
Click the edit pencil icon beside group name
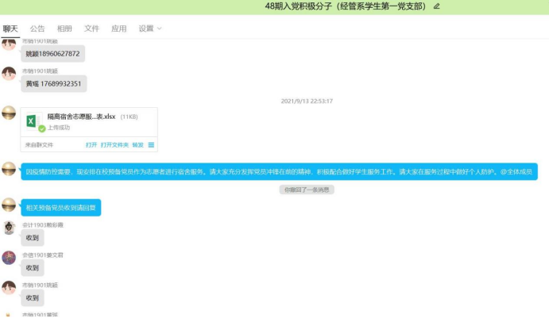[437, 6]
